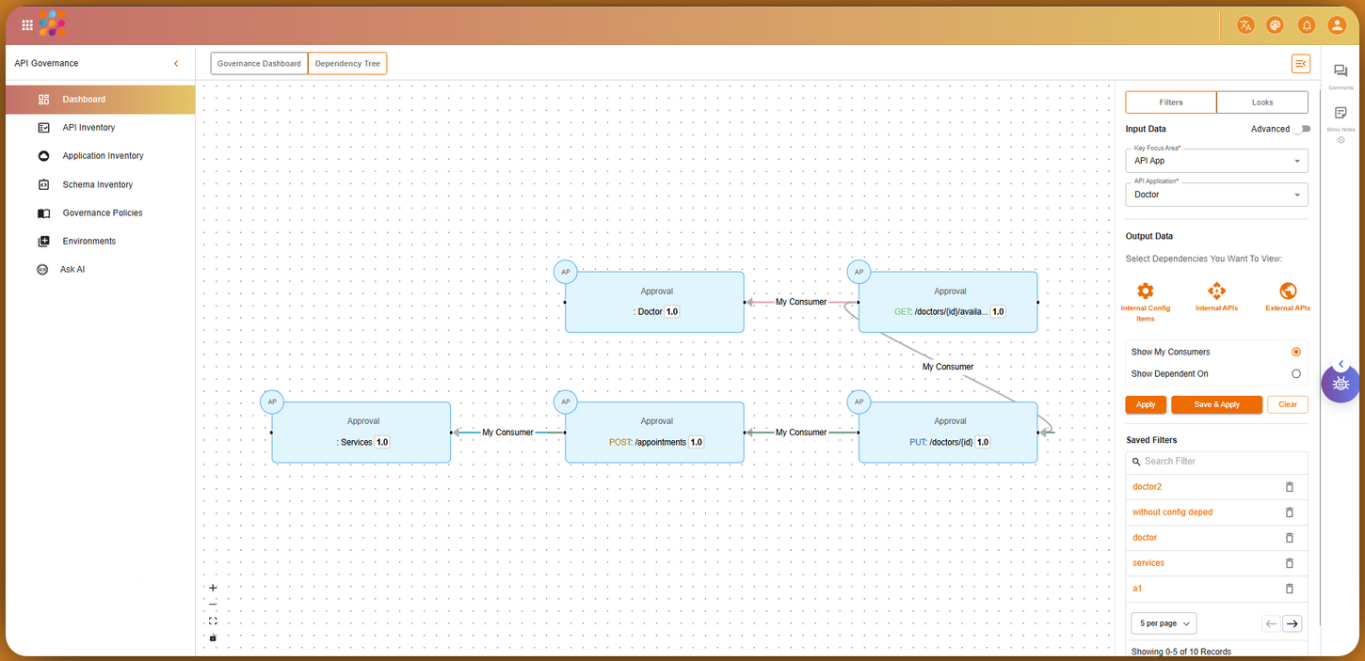
Task: Open the language translation icon
Action: (x=1245, y=25)
